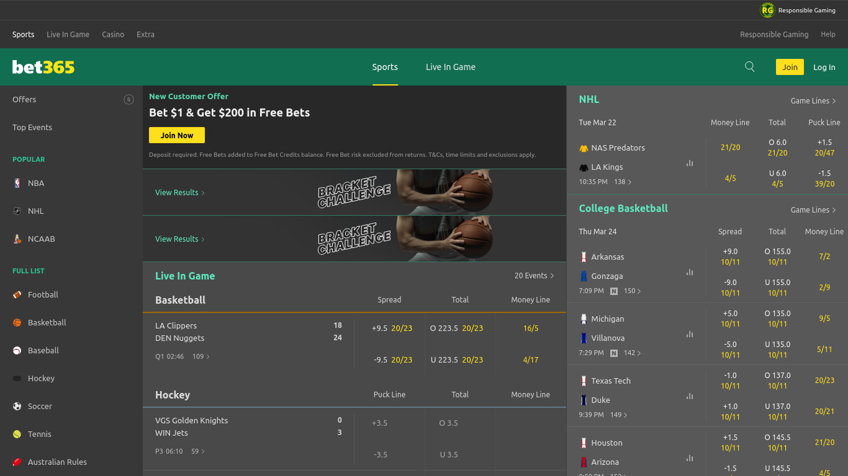848x476 pixels.
Task: Open stats chart icon for Predators vs Kings
Action: point(690,163)
